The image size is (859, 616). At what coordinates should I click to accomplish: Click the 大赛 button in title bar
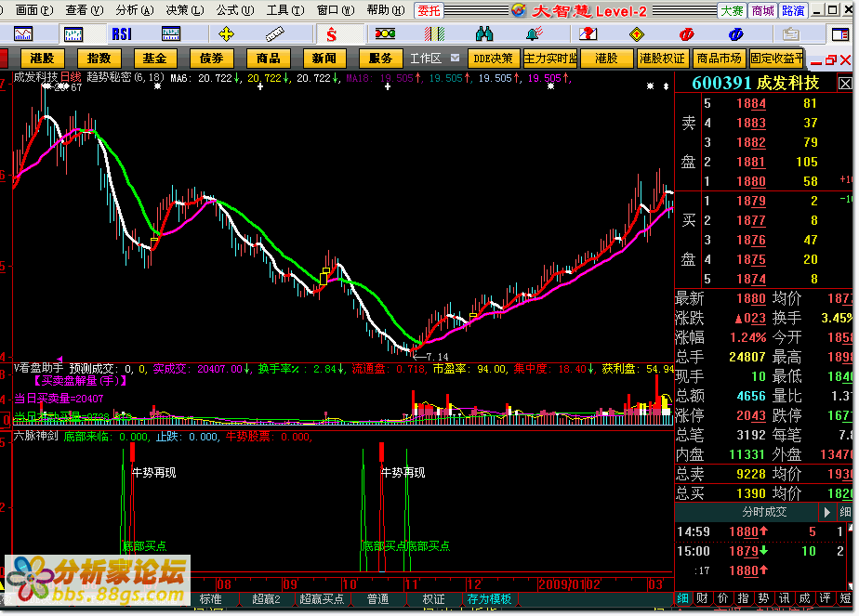coord(732,10)
